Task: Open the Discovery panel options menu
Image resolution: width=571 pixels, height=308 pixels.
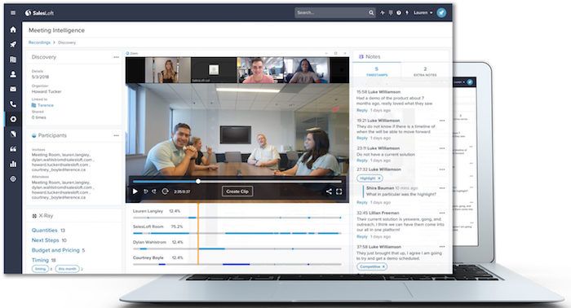Action: 116,57
